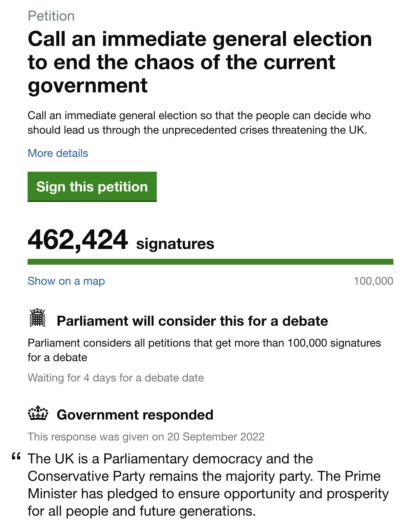The width and height of the screenshot is (414, 527).
Task: Select the petition title heading
Action: [x=200, y=62]
